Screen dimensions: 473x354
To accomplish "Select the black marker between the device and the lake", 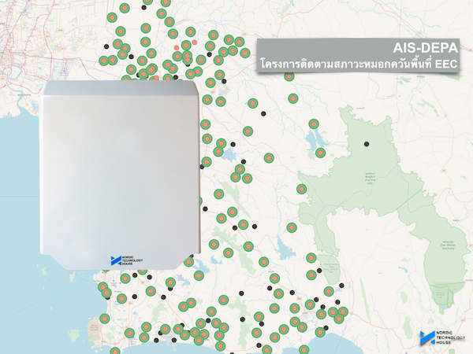I will [263, 113].
